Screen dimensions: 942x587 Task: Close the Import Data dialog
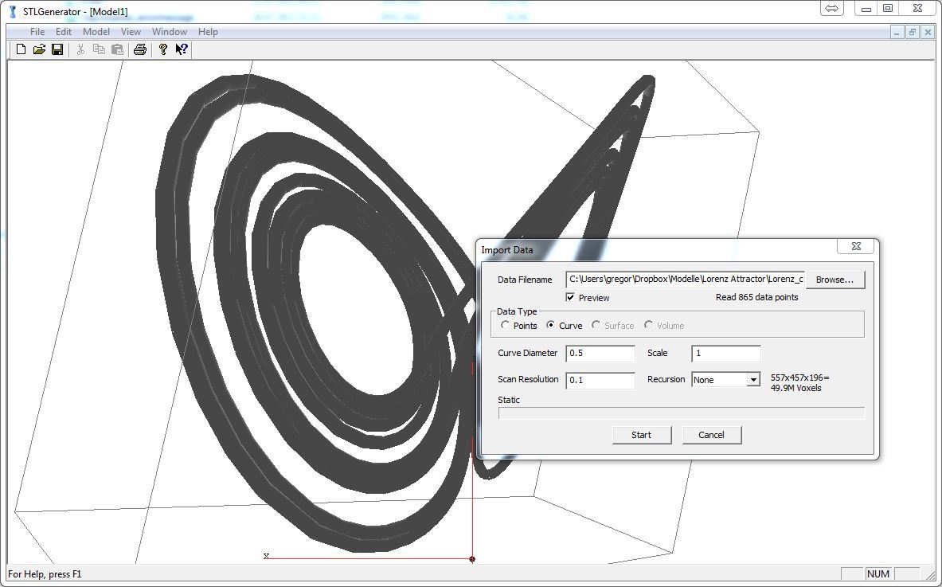[856, 247]
